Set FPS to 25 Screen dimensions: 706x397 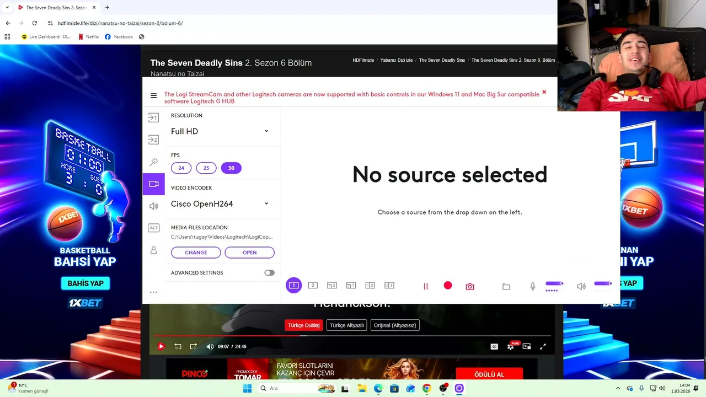(206, 168)
